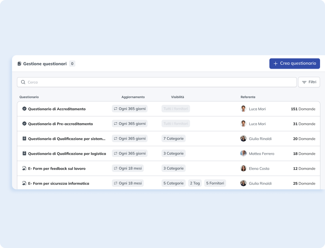Click verified badge icon beside Questionario di Accreditamento

coord(24,109)
